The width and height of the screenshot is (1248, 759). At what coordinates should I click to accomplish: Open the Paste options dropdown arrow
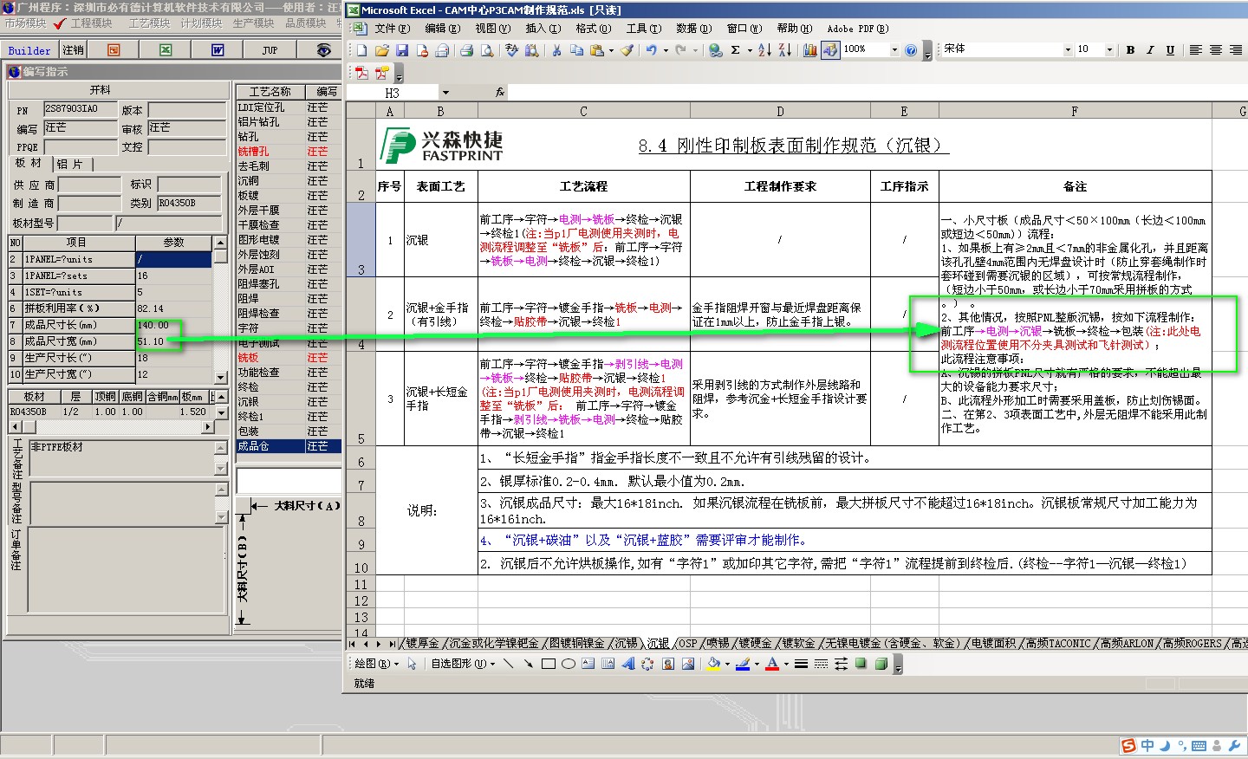[x=611, y=50]
